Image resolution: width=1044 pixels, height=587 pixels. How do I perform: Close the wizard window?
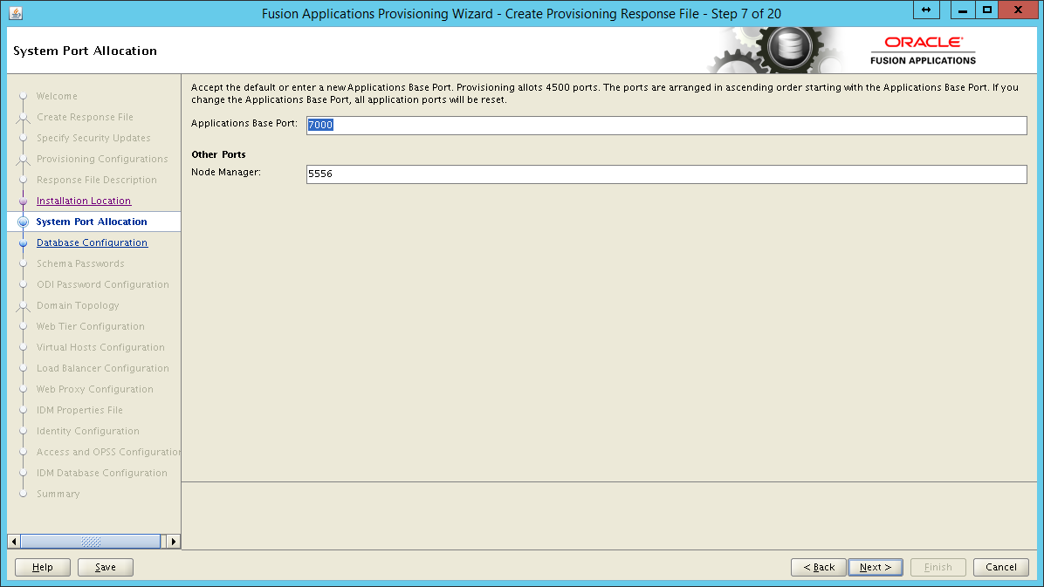tap(1018, 10)
